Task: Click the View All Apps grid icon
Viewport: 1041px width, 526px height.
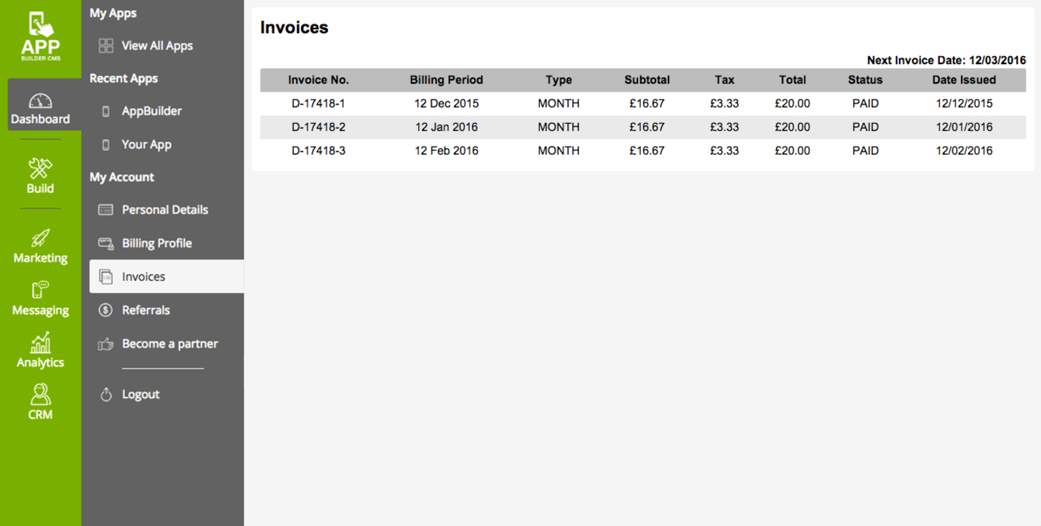Action: pos(106,46)
